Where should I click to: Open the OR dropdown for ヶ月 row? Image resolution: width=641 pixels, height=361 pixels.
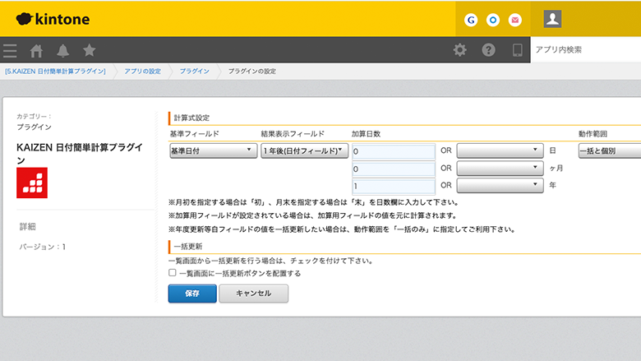(x=500, y=168)
